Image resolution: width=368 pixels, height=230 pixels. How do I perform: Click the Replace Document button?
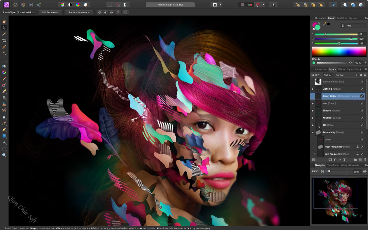(79, 13)
